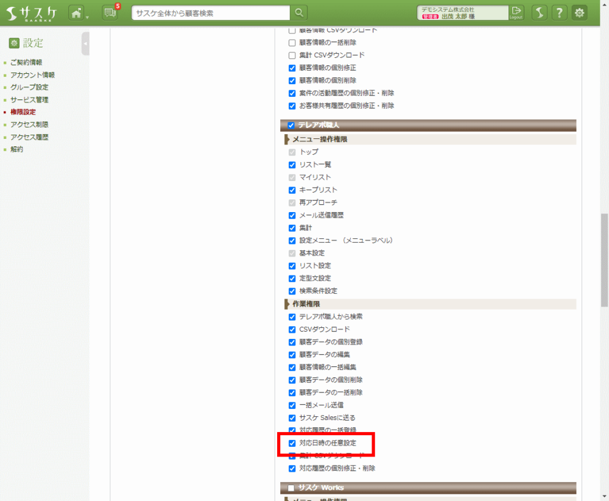Viewport: 609px width, 501px height.
Task: Enable 顧客情報の一括削除 checkbox
Action: [292, 43]
